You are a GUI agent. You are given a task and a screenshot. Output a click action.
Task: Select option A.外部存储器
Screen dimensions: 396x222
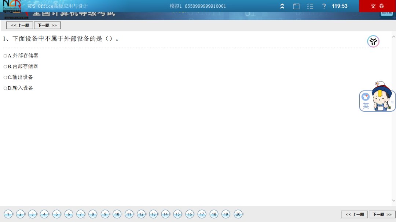(x=5, y=56)
